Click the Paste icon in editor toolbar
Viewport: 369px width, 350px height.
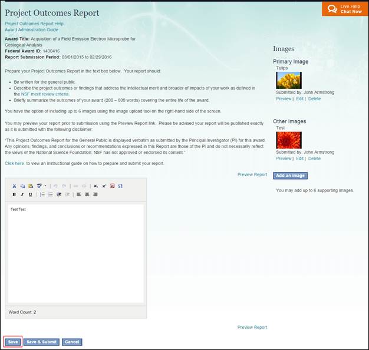30,186
